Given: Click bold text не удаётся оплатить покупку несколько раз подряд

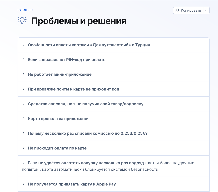Looking at the screenshot, I should tap(91, 163).
